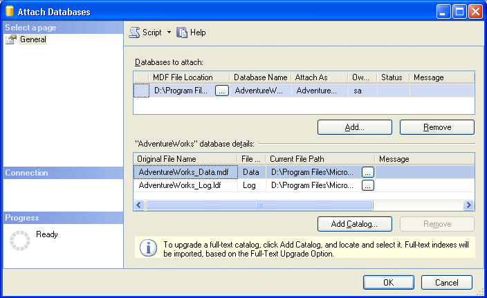Click the Script toolbar icon
Screen dimensions: 487x298
point(135,32)
